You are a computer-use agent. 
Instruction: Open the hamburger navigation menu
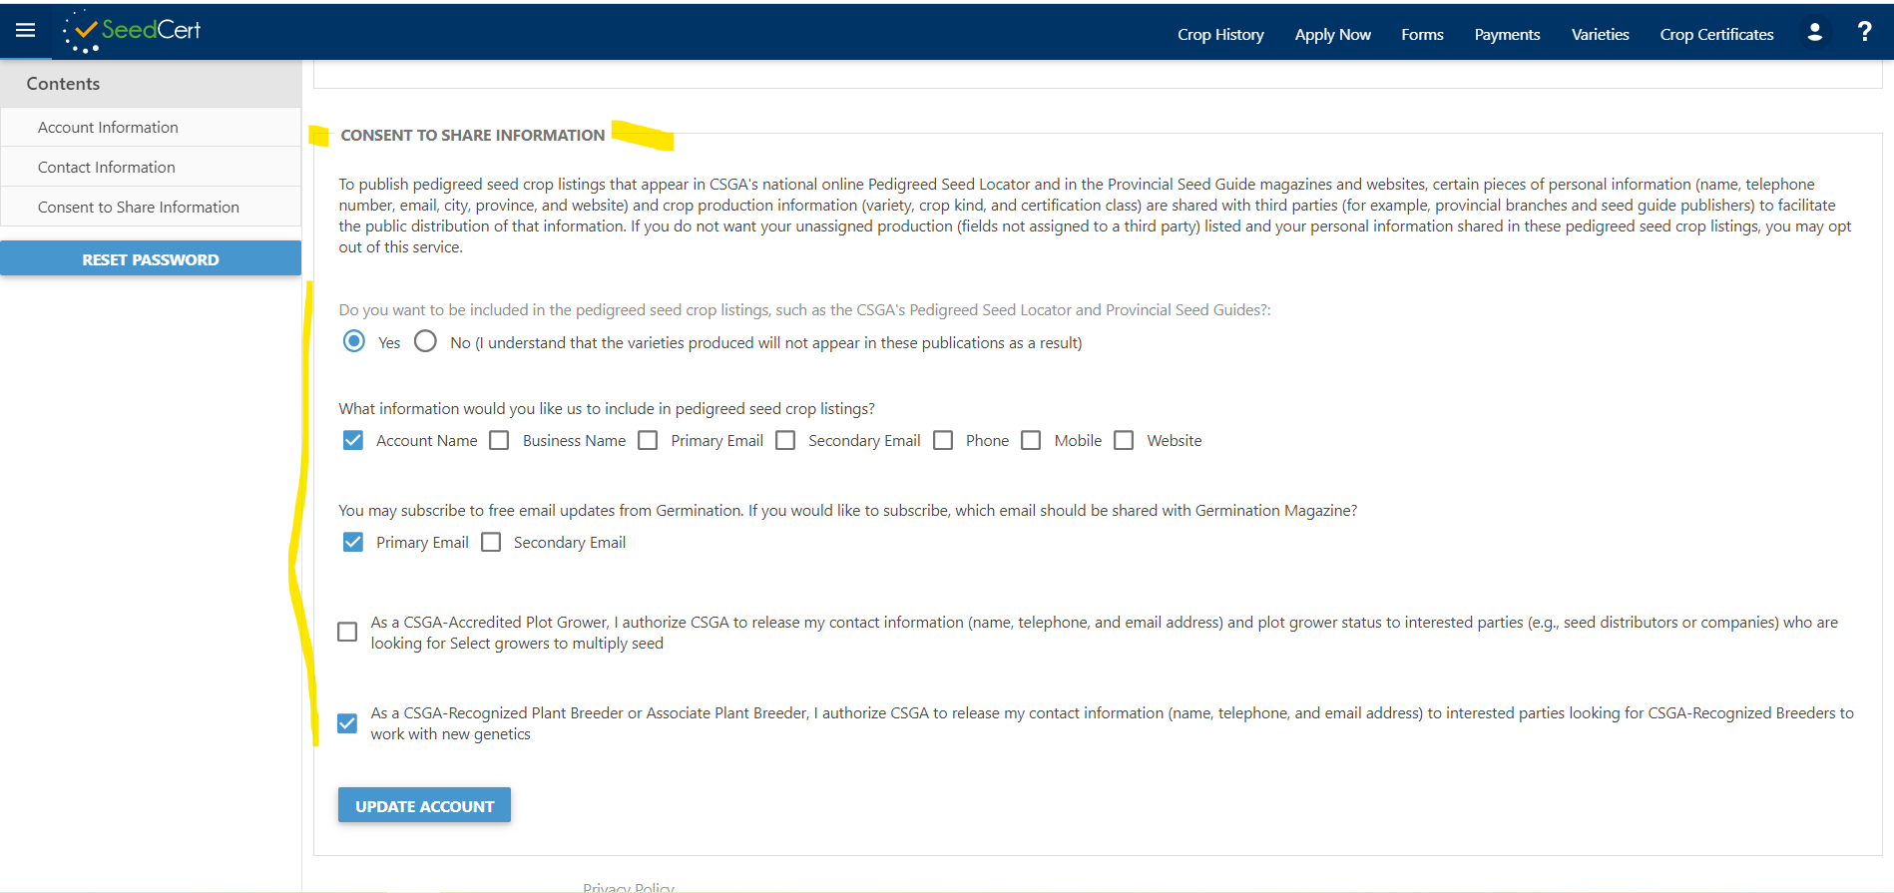pos(26,30)
